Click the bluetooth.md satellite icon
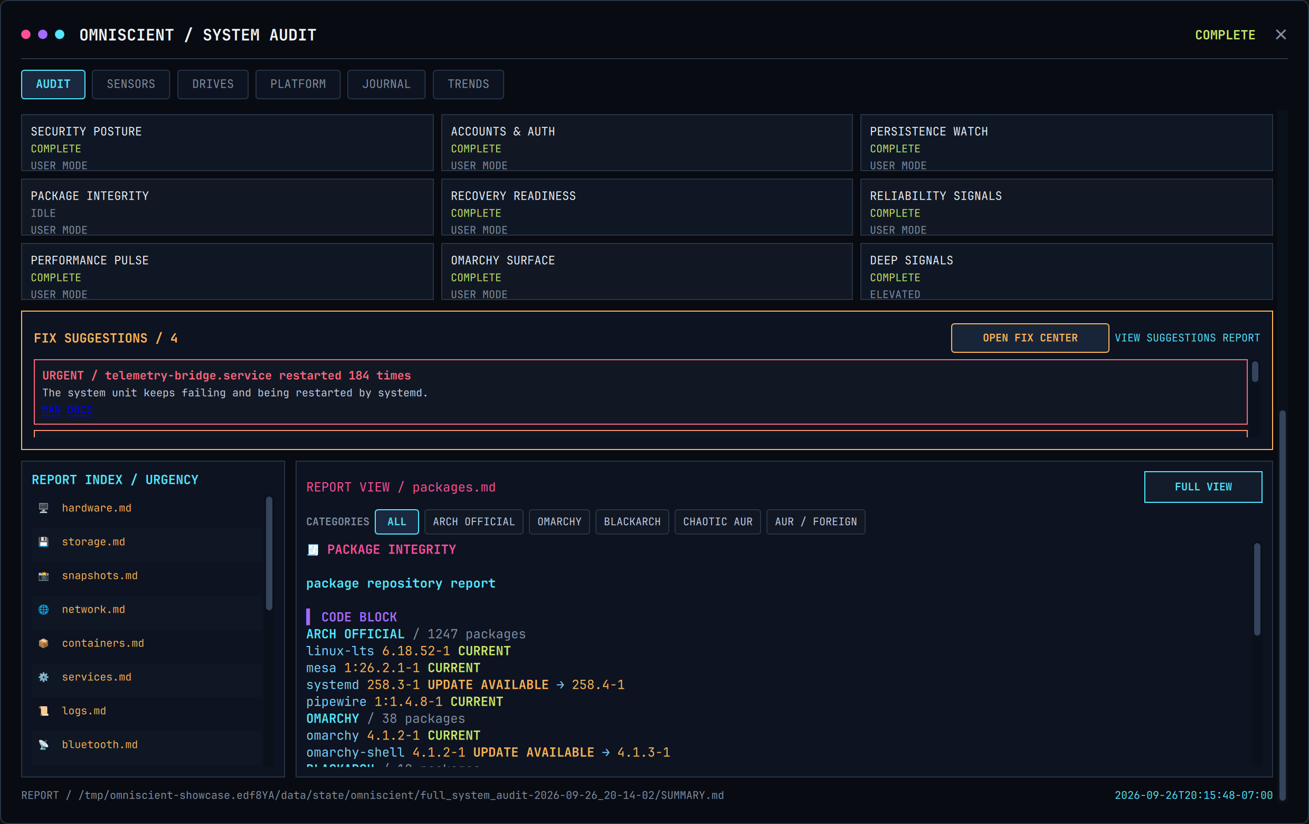Screen dimensions: 1309x824 click(x=43, y=745)
